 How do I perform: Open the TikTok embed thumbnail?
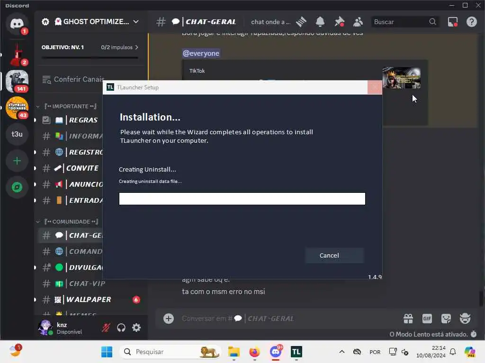click(x=402, y=78)
